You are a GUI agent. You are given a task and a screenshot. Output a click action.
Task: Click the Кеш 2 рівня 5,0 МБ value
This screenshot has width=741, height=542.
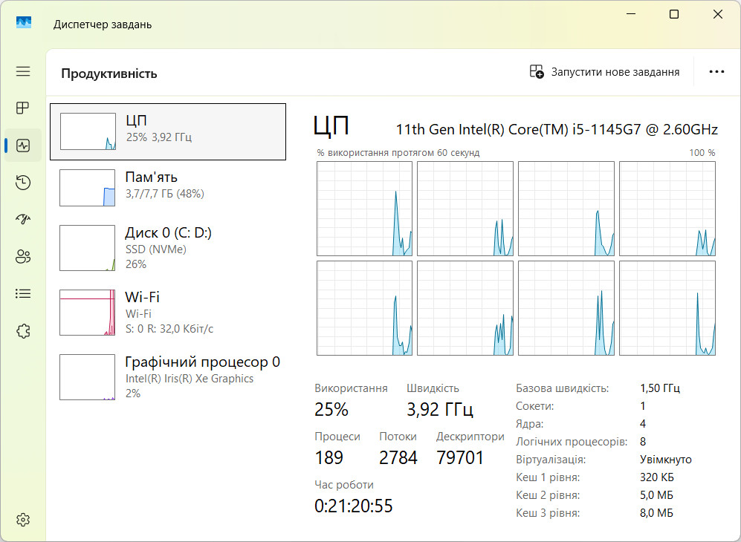pyautogui.click(x=656, y=495)
